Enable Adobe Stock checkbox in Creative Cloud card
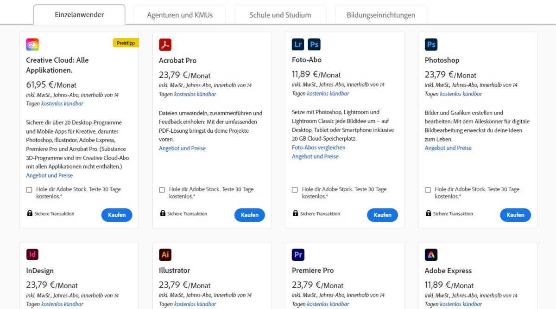556x309 pixels. 29,190
